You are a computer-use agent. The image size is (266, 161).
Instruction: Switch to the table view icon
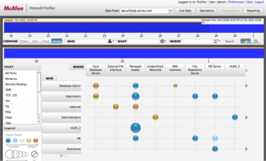(x=256, y=41)
